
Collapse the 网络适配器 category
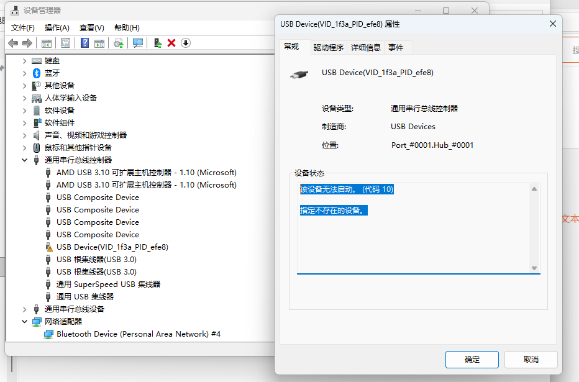coord(25,321)
